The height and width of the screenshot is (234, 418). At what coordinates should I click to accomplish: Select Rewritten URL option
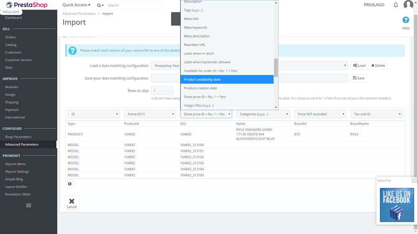click(227, 45)
